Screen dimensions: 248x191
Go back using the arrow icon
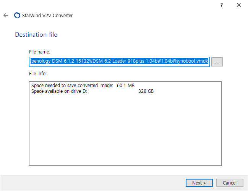point(6,15)
